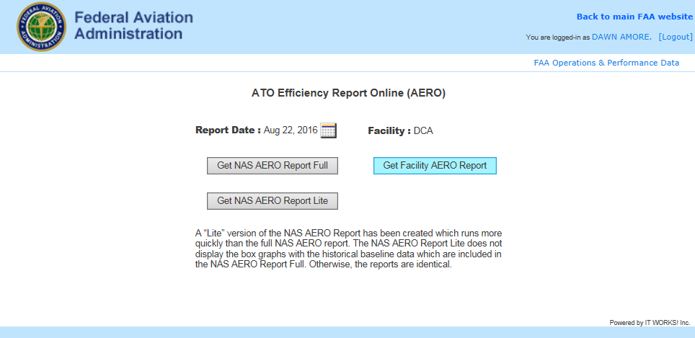Screen dimensions: 695x338
Task: Select the Aug 22, 2016 report date
Action: coord(291,130)
